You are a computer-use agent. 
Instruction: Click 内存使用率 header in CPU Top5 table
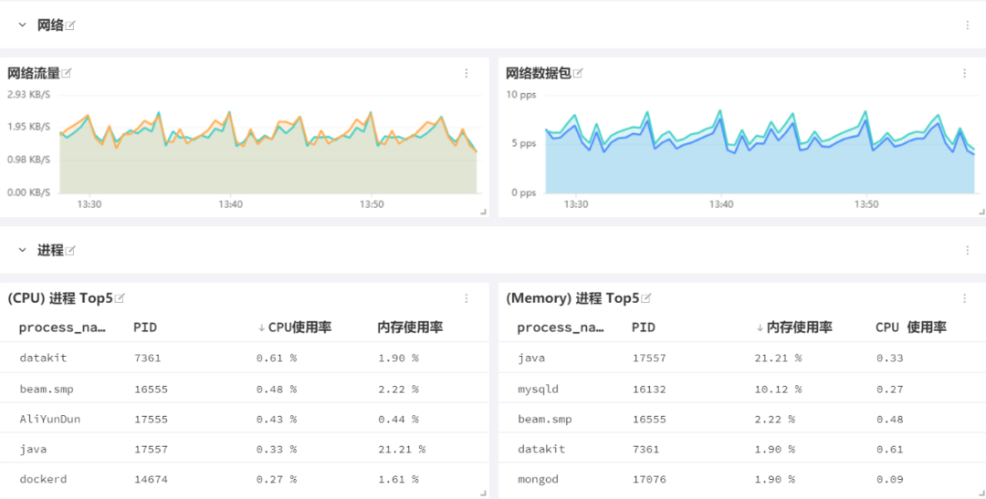(410, 327)
